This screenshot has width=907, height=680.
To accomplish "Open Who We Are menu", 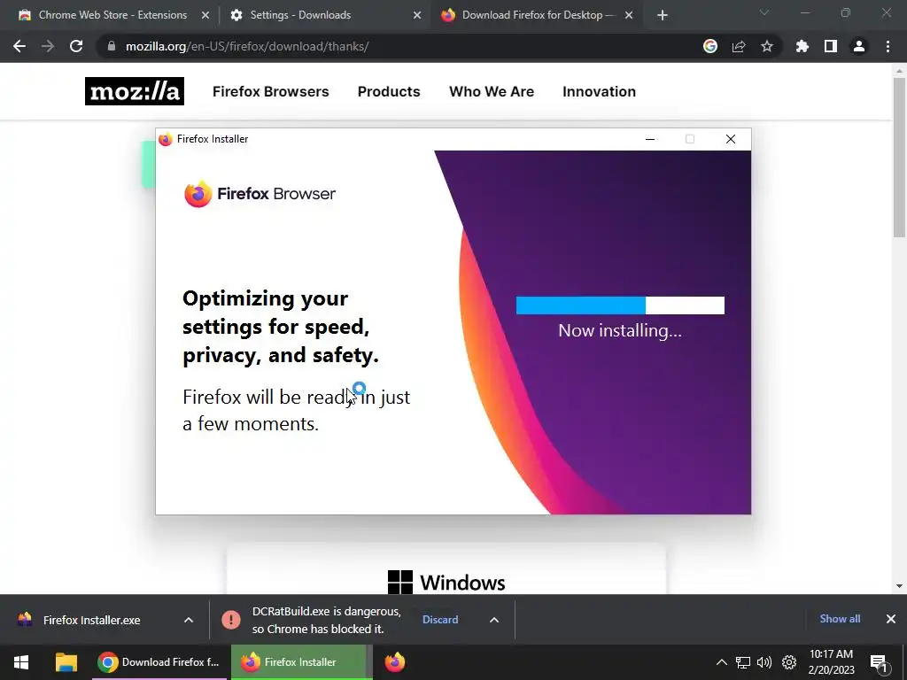I will (492, 91).
